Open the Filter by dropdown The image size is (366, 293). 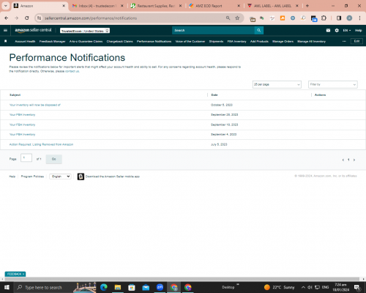[333, 84]
